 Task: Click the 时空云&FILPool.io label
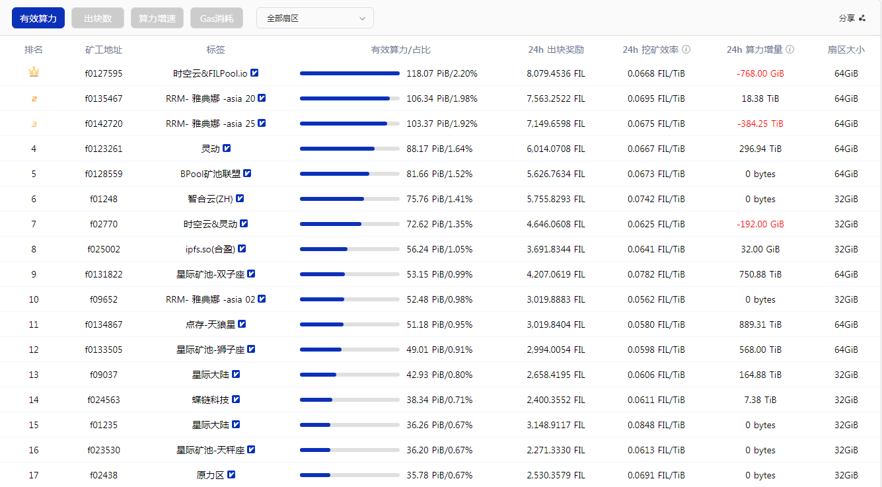210,73
